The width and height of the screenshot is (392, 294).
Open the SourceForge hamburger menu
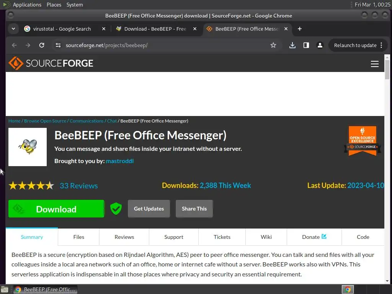[374, 64]
